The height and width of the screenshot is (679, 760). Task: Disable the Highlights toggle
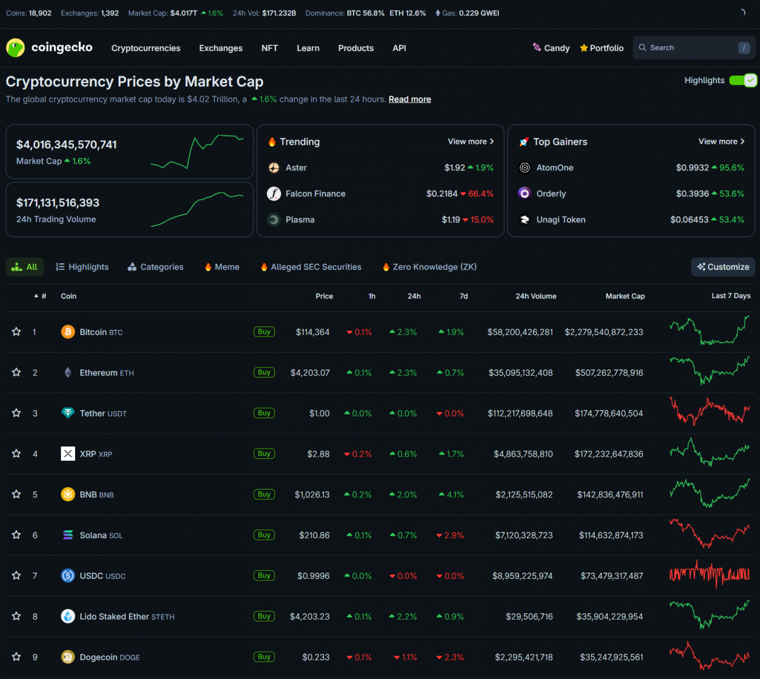(742, 80)
